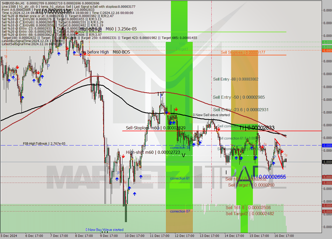Click the '5 Dec 2024' time axis label
The width and height of the screenshot is (332, 239).
[9, 236]
